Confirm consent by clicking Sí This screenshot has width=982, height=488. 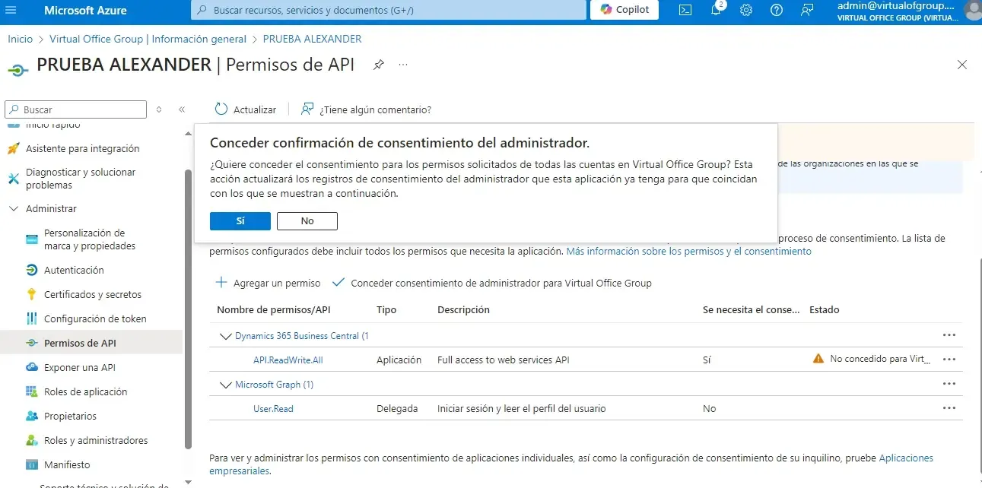[240, 221]
